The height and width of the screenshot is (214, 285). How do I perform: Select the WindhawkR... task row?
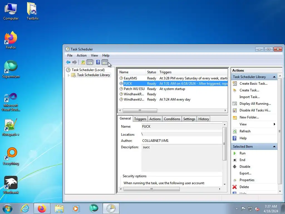[x=173, y=94]
